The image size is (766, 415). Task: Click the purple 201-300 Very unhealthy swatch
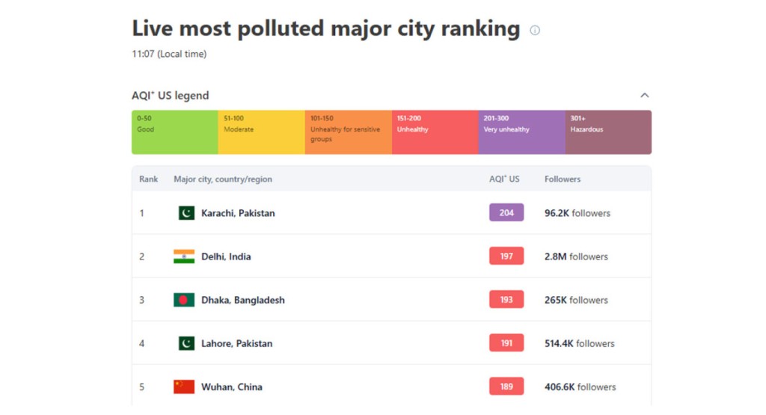click(521, 132)
